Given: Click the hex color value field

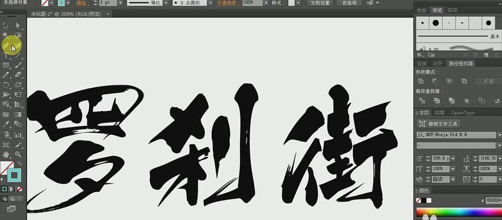Looking at the screenshot, I should pos(493,200).
